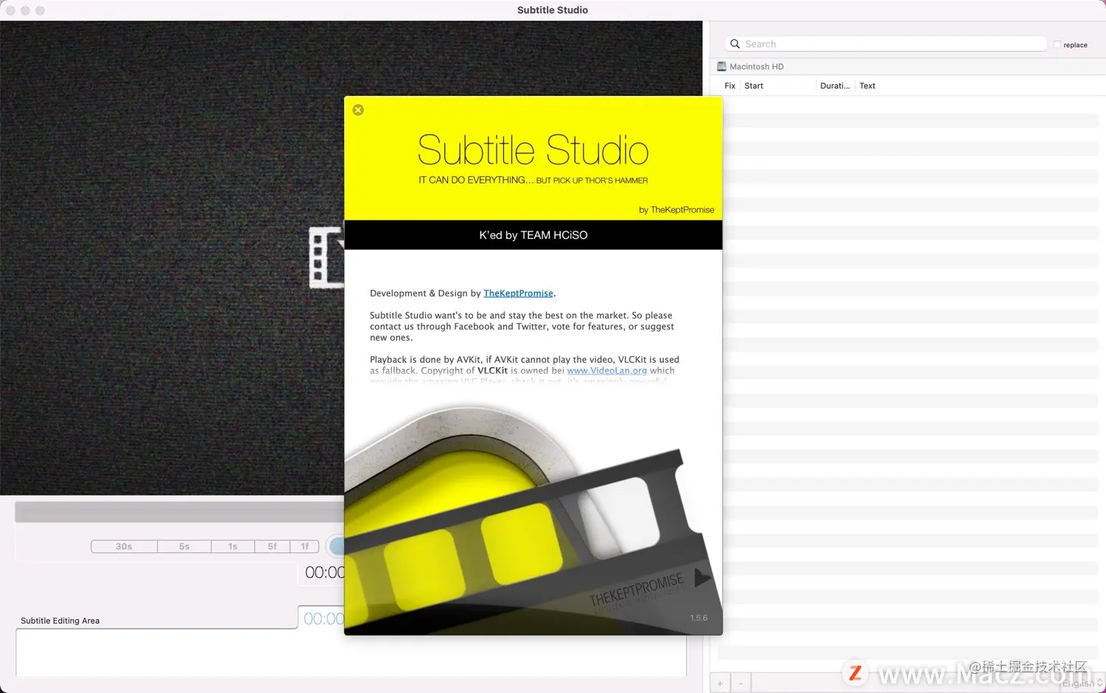Select the 5f frame step segment

(273, 547)
